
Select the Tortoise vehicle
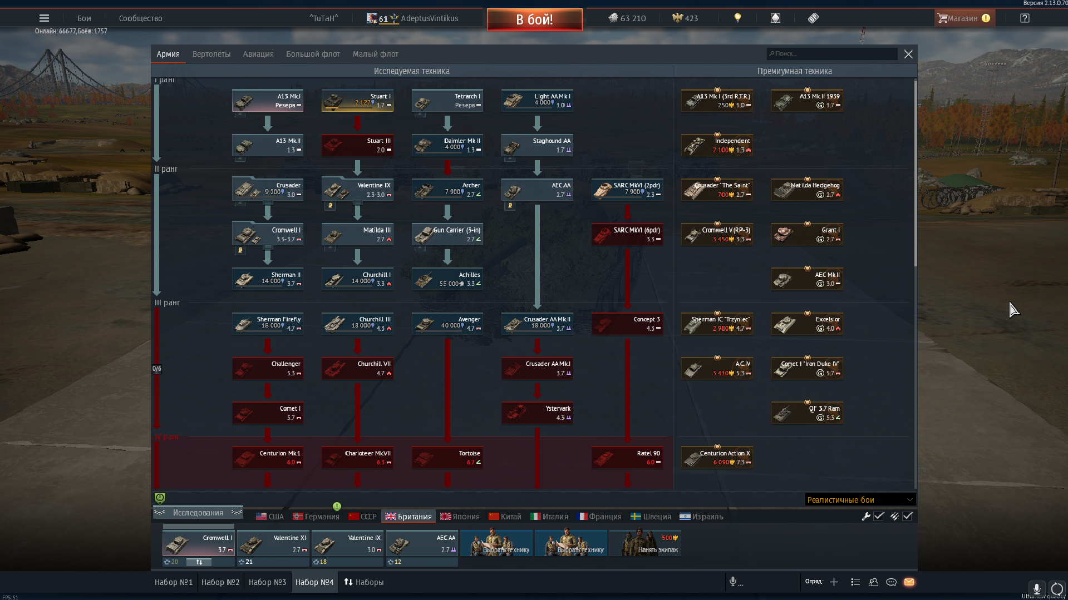(447, 458)
